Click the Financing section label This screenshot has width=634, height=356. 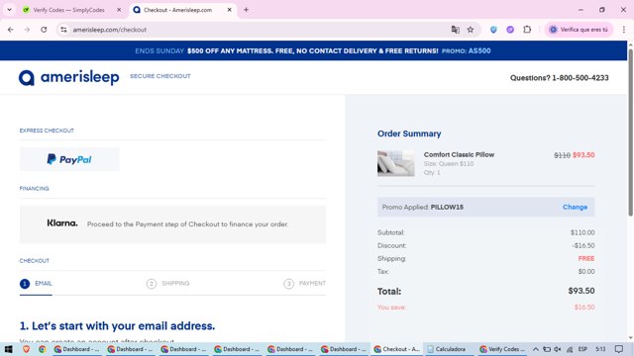click(34, 189)
